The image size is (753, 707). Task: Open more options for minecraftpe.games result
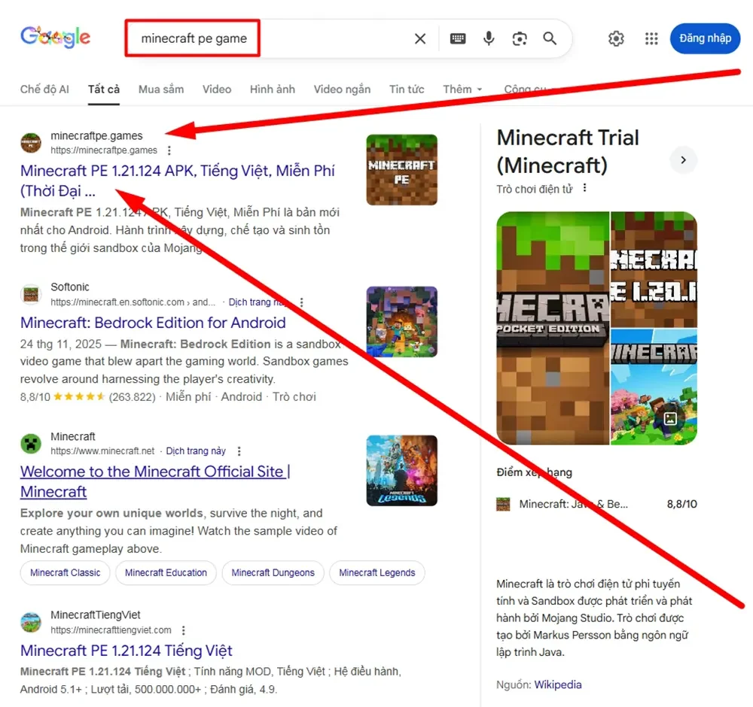(x=169, y=150)
